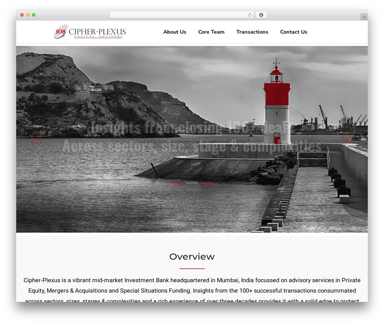Click the reload icon in the address bar
This screenshot has width=384, height=325.
tap(250, 15)
